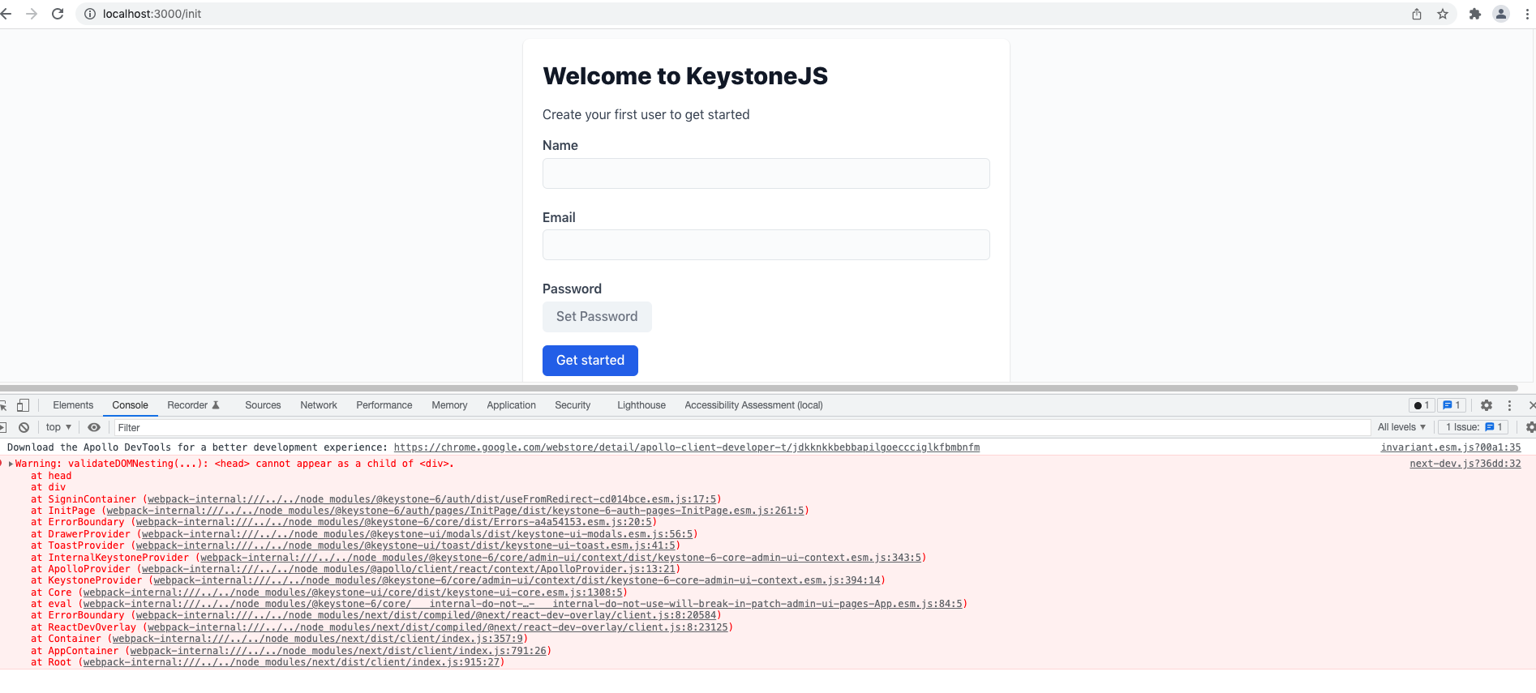Viewport: 1536px width, 693px height.
Task: Open the AppContainer stack trace link
Action: (338, 651)
